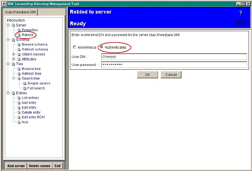Click the Java application icon in title bar
Screen dimensions: 252x171
click(x=4, y=4)
